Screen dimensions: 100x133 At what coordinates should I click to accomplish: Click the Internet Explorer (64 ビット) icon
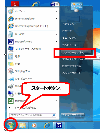click(11, 26)
